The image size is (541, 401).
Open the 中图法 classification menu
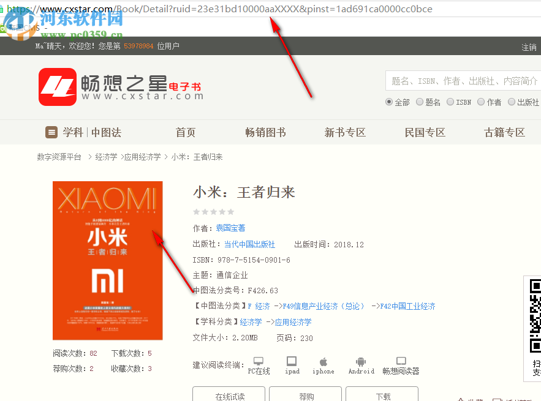click(x=106, y=132)
